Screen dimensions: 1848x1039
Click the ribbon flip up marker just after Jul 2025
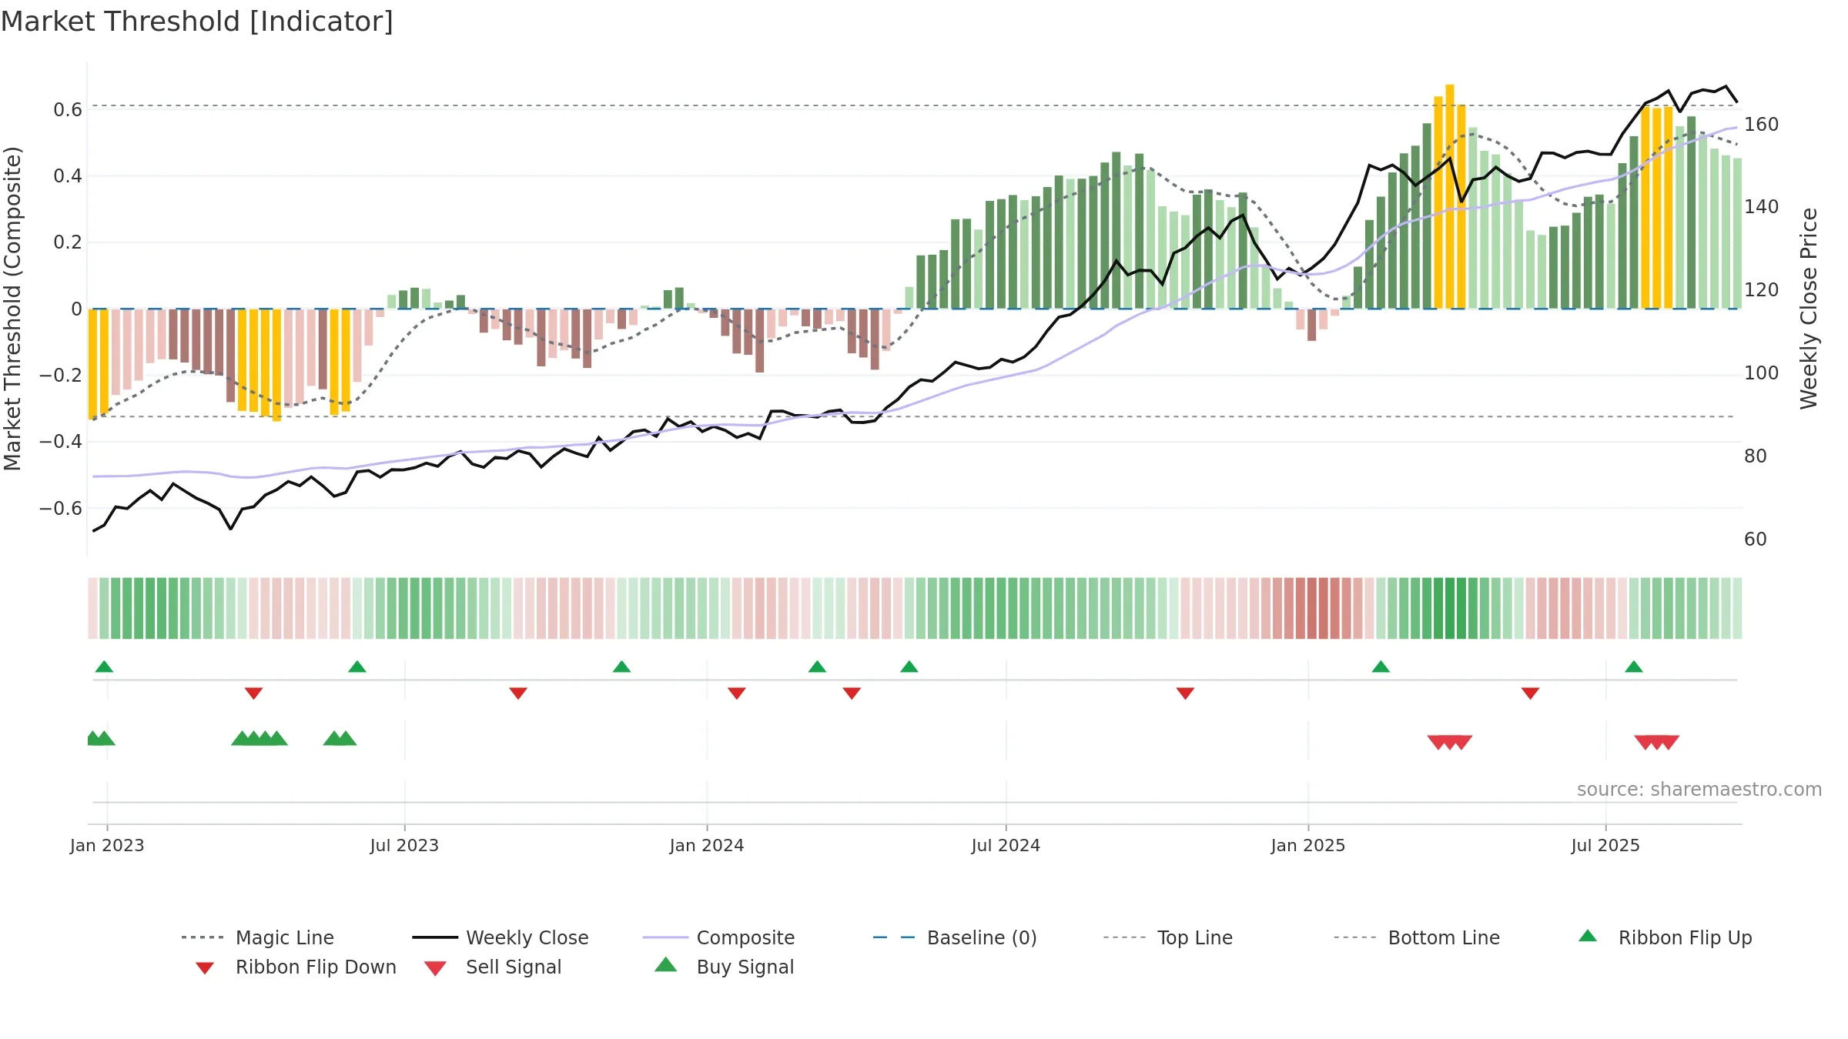pos(1634,666)
